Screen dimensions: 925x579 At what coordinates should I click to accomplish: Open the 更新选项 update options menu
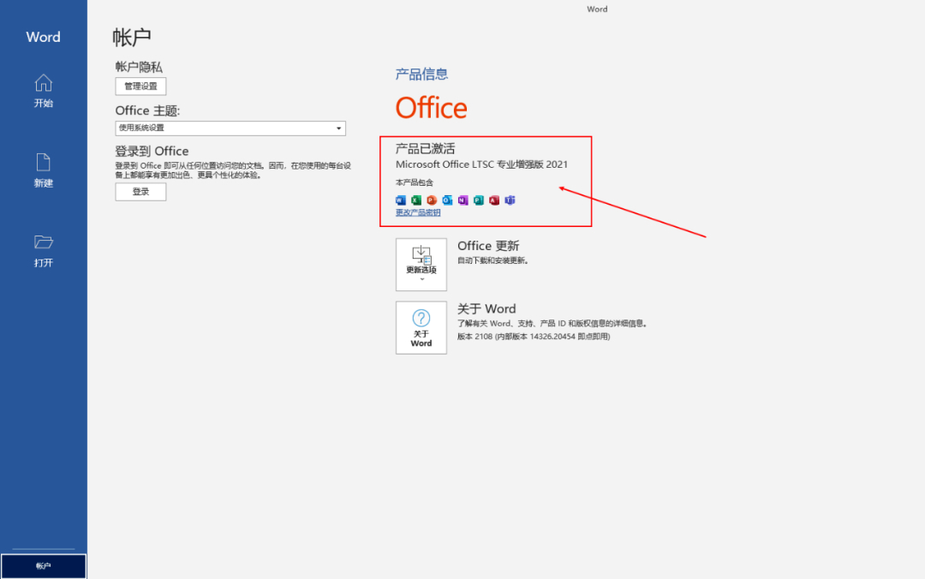pyautogui.click(x=421, y=265)
